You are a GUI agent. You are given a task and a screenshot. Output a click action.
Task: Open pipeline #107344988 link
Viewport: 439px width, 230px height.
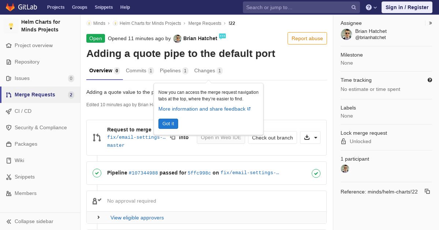[143, 173]
